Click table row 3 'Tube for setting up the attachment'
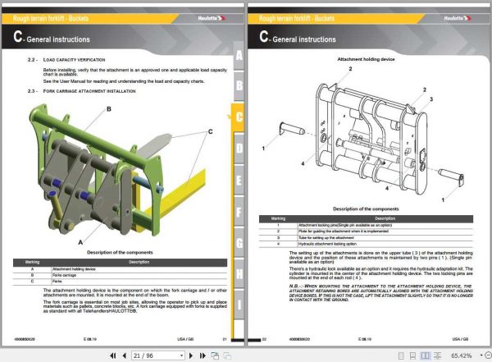 pos(366,237)
